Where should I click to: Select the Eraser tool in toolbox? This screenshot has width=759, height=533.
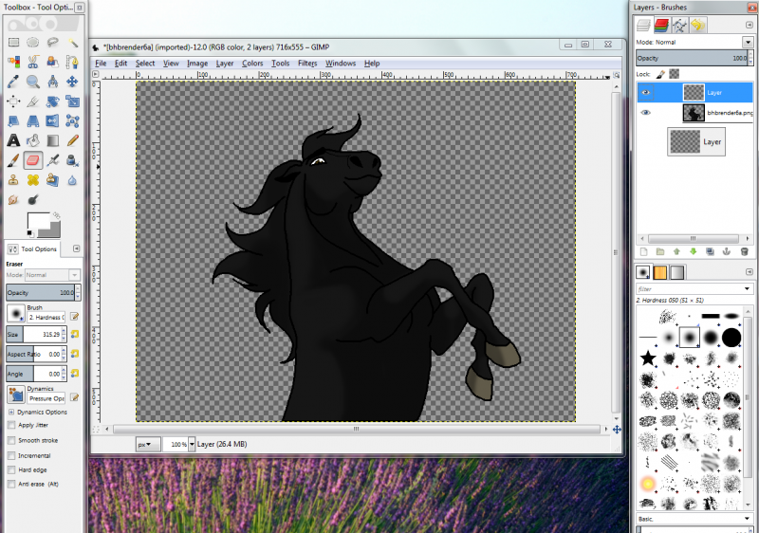coord(33,160)
